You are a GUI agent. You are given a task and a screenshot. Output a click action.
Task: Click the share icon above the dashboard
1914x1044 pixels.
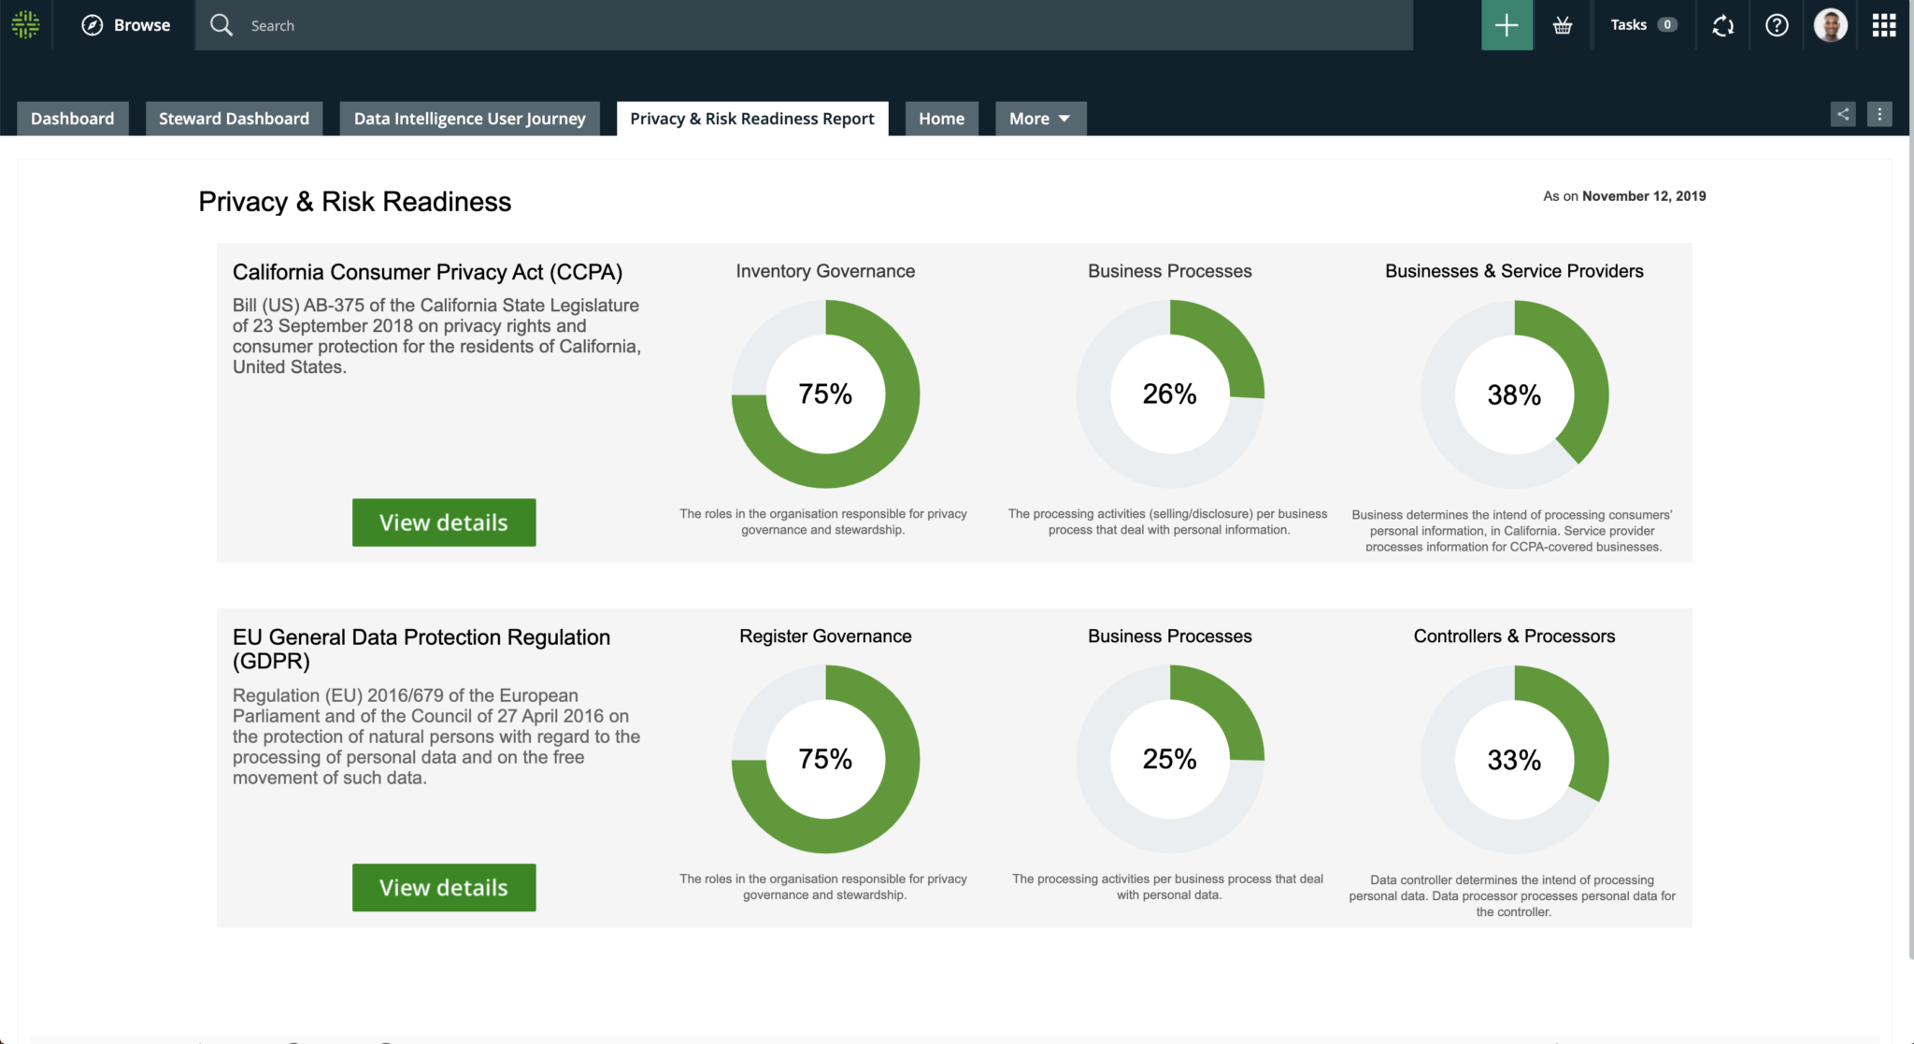pyautogui.click(x=1842, y=113)
